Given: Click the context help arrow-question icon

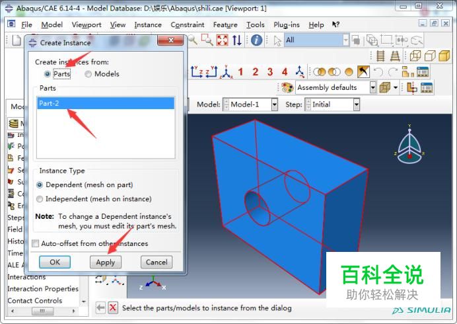Looking at the screenshot, I should (335, 24).
